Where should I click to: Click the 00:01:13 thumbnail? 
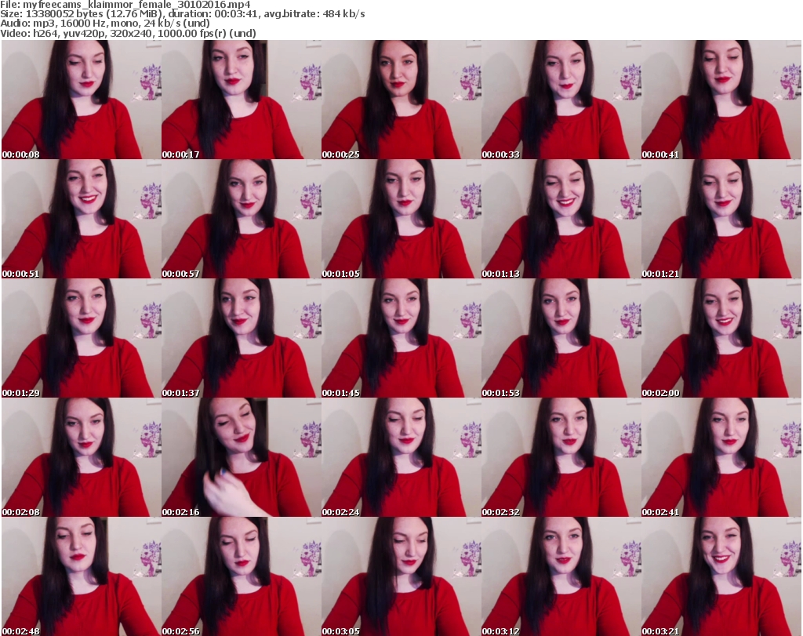(x=560, y=219)
